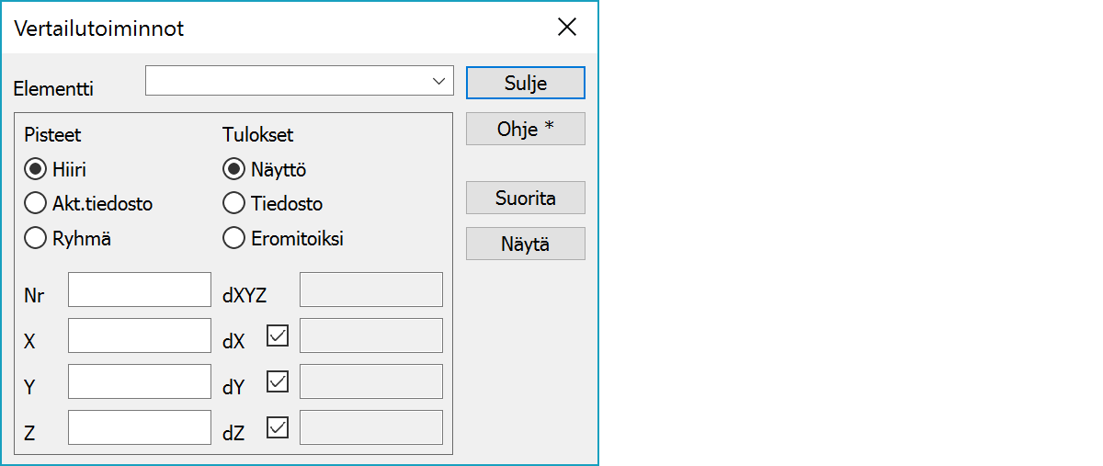Select the Eromitoiksi radio option
Viewport: 1103px width, 466px height.
pyautogui.click(x=234, y=238)
